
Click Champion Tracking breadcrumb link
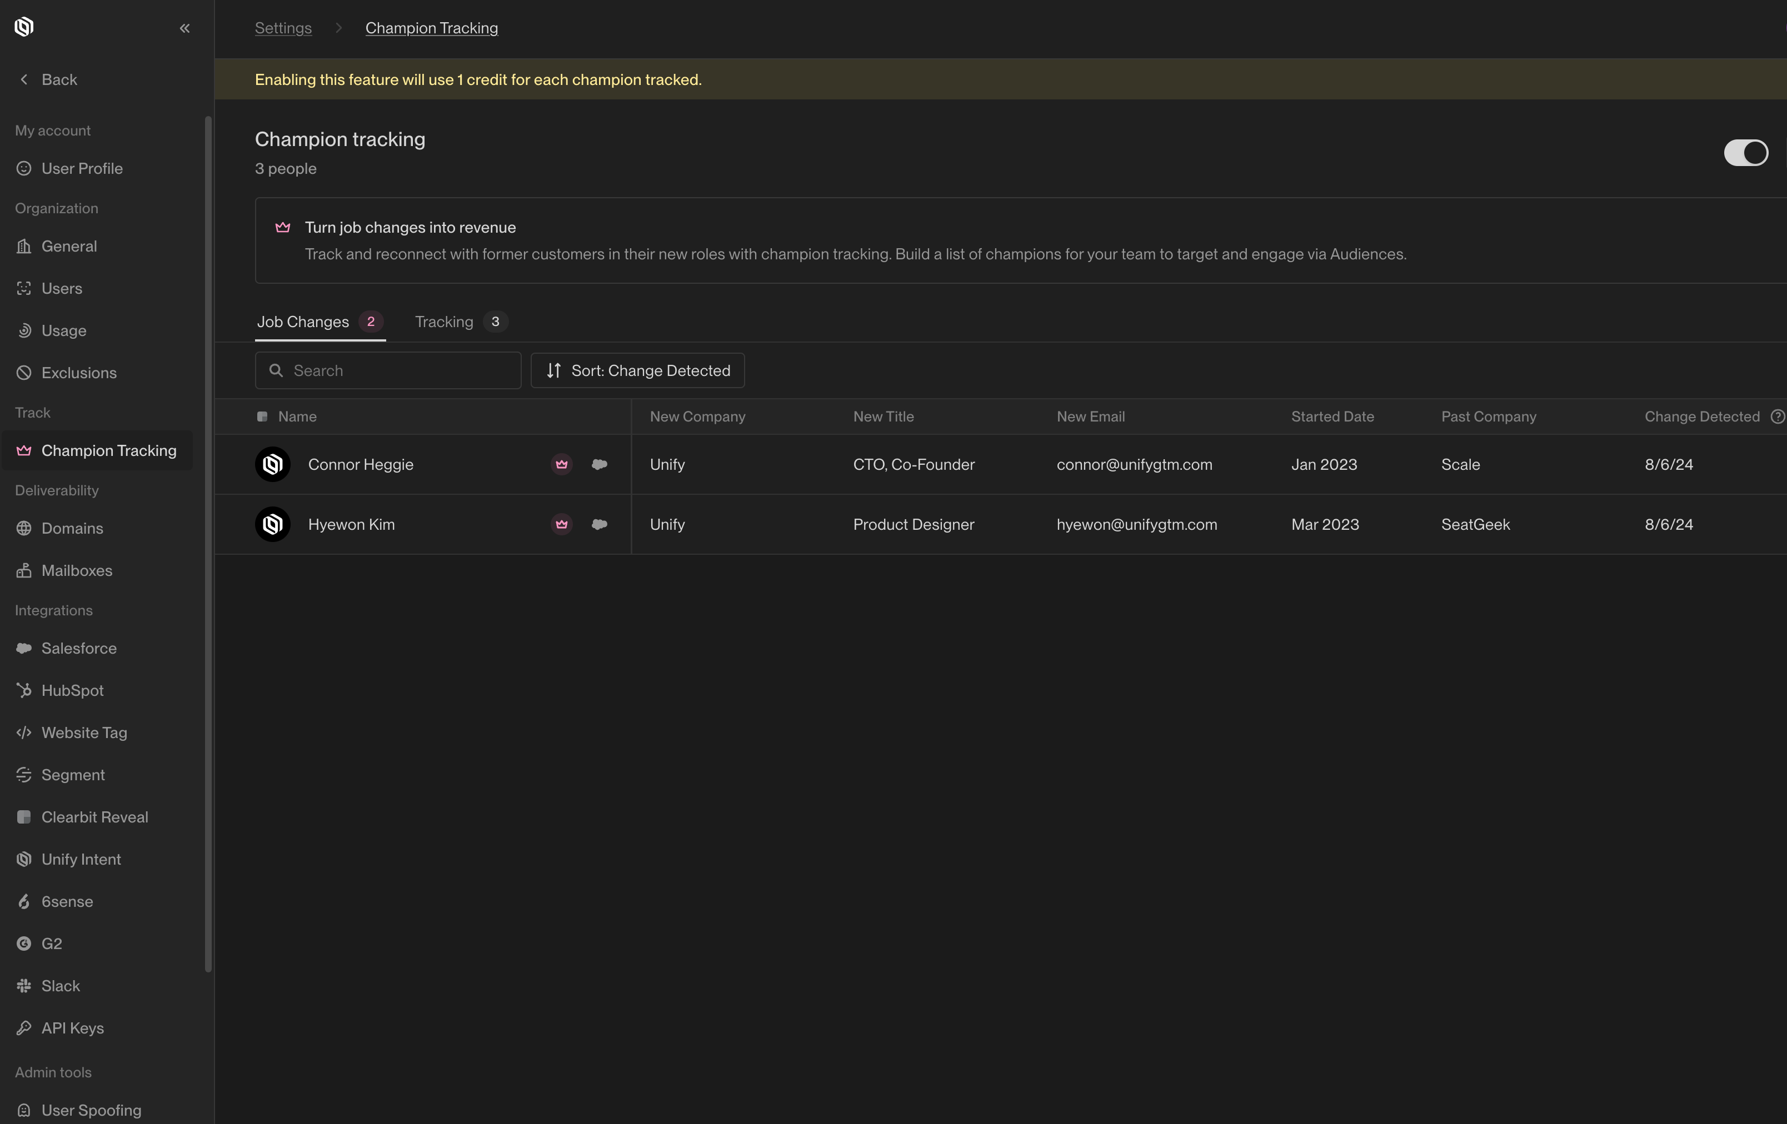click(432, 28)
